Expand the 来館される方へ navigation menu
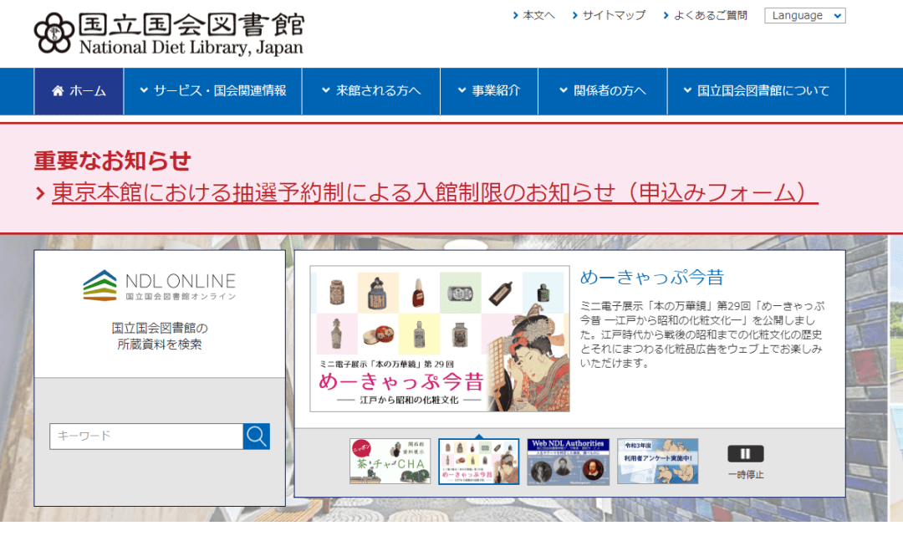This screenshot has height=536, width=903. point(370,92)
